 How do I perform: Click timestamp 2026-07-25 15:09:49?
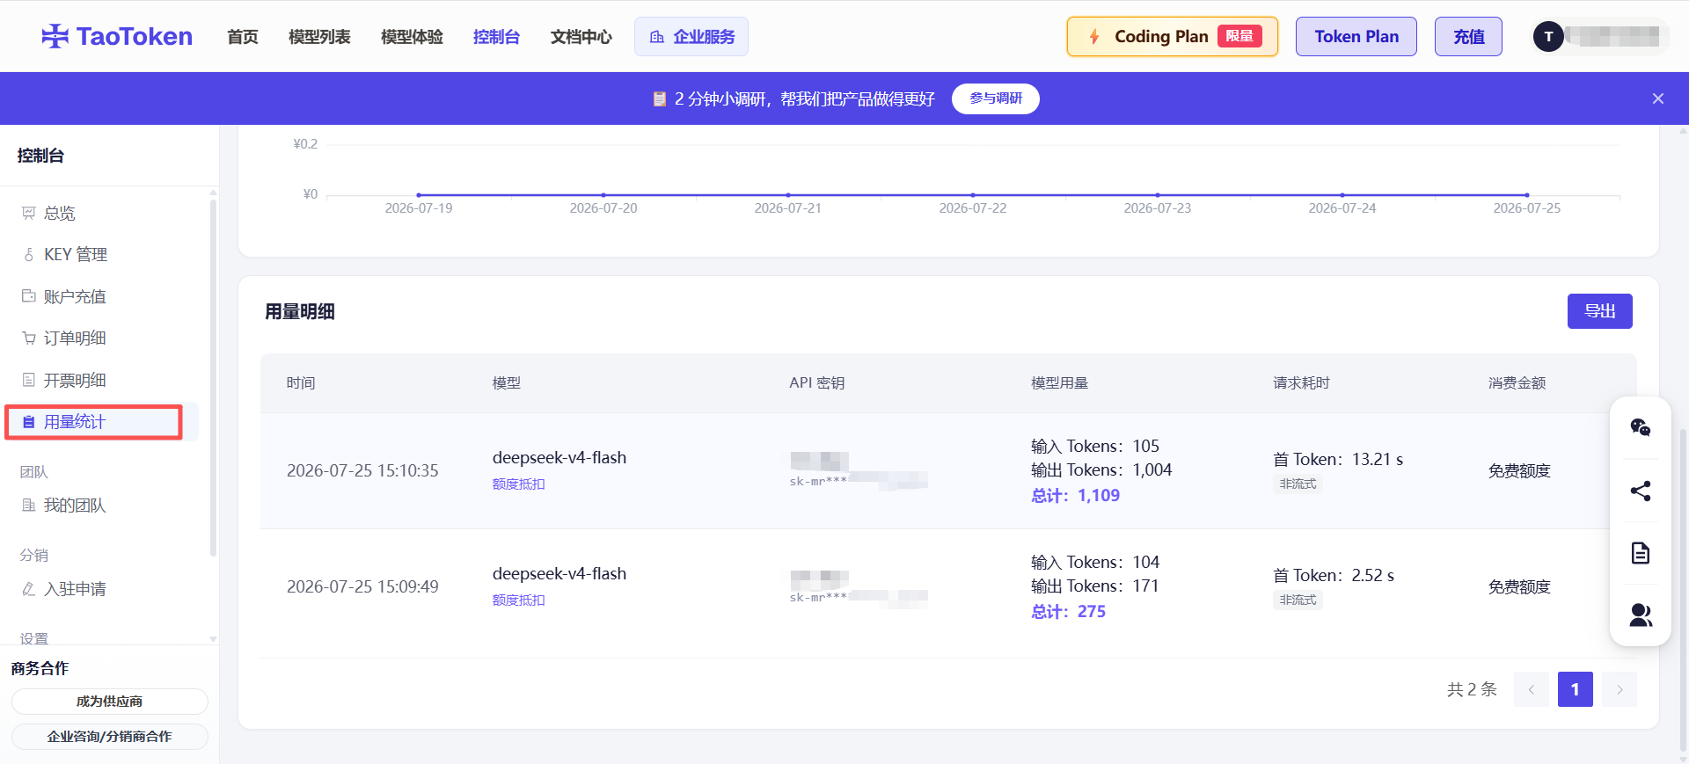coord(362,587)
